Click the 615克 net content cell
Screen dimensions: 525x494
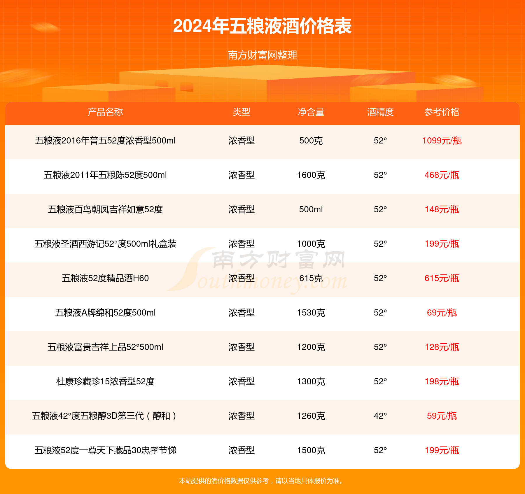tap(311, 278)
